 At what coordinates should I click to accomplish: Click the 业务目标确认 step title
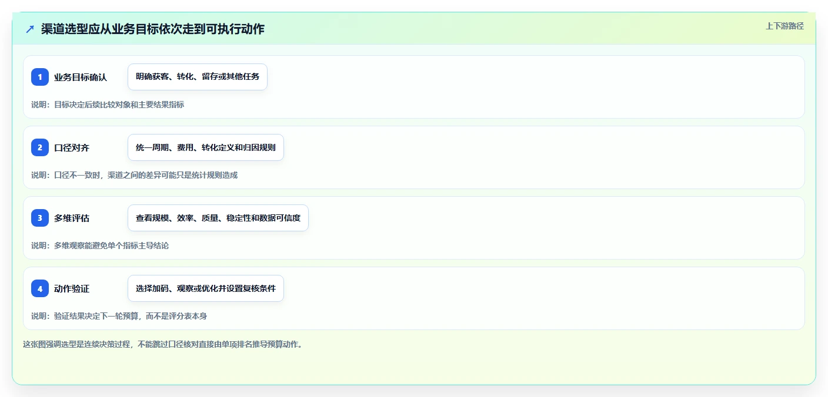click(x=81, y=77)
